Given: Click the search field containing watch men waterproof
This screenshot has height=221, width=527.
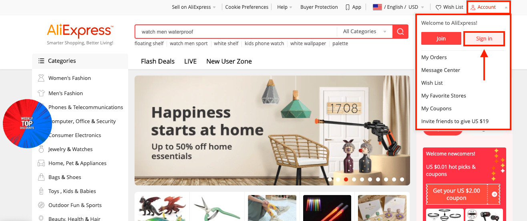Looking at the screenshot, I should 236,32.
